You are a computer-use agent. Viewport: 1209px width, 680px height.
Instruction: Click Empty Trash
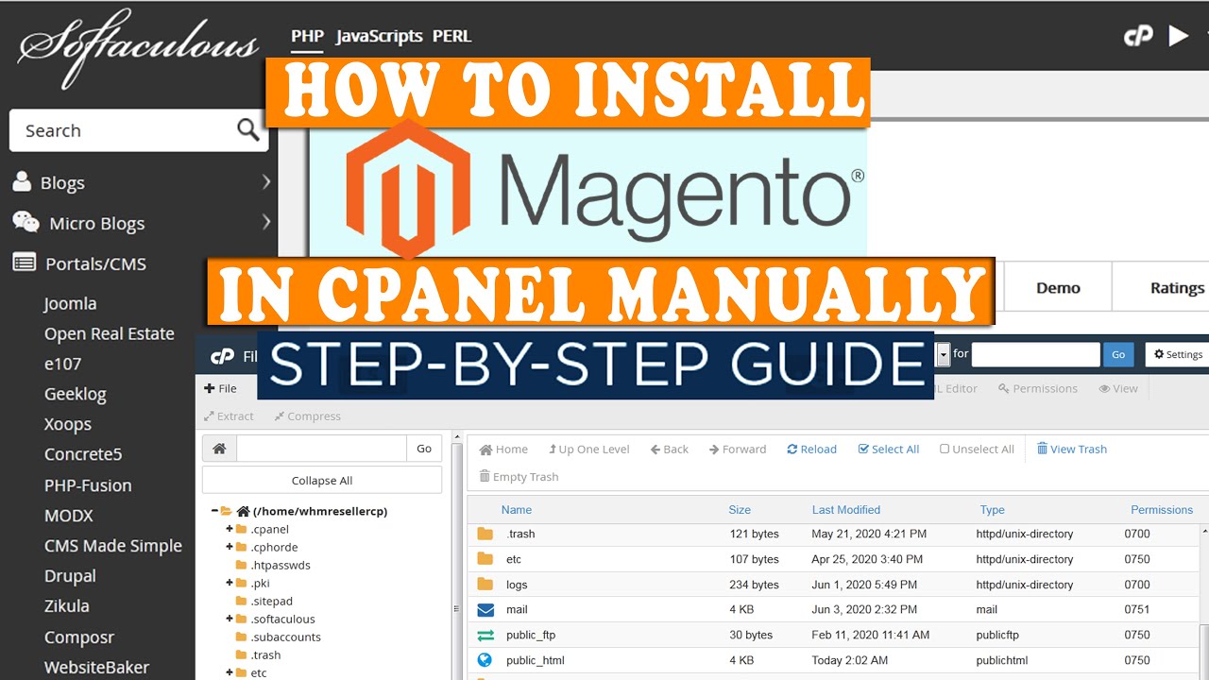coord(519,477)
